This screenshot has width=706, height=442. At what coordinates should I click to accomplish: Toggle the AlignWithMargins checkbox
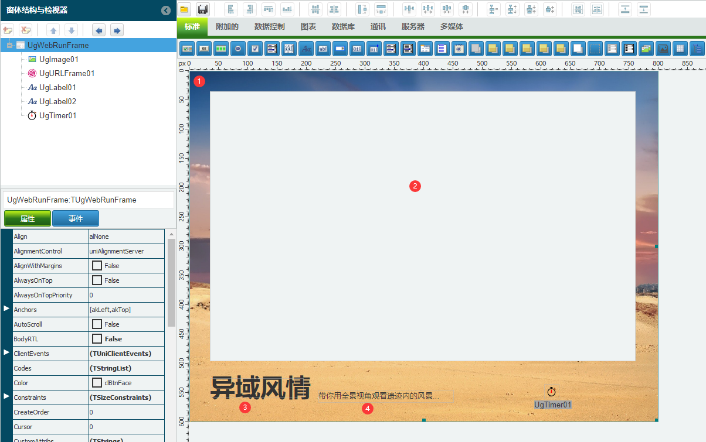coord(97,266)
